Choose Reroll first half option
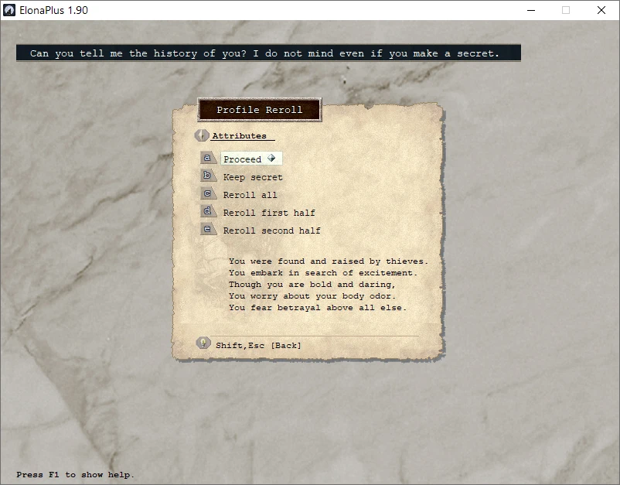Viewport: 620px width, 485px height. click(269, 213)
